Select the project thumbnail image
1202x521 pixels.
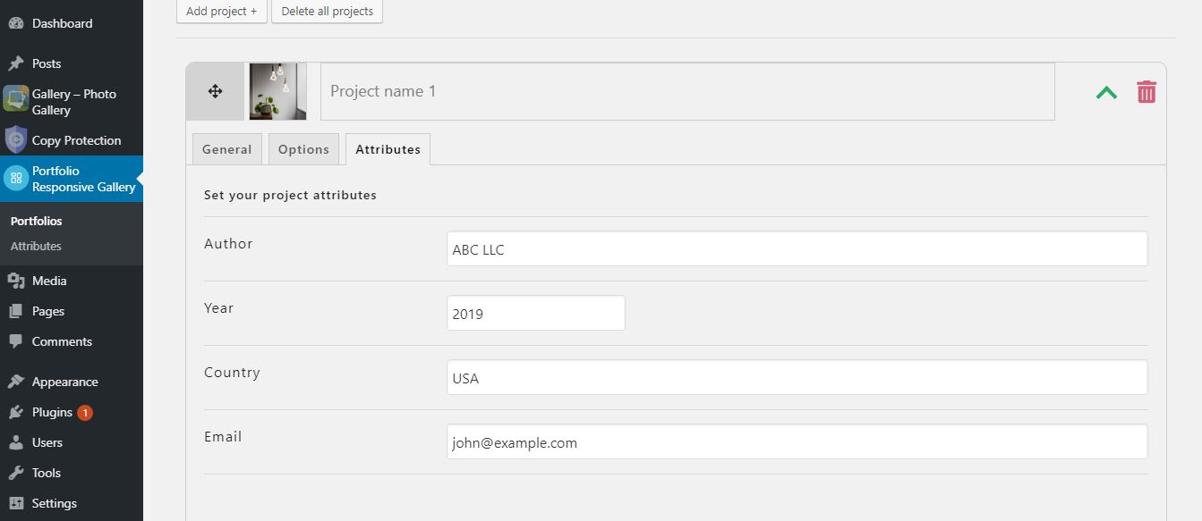pyautogui.click(x=277, y=91)
